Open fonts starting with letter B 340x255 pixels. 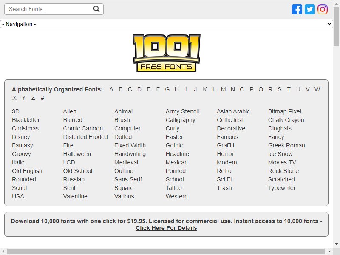click(x=121, y=89)
